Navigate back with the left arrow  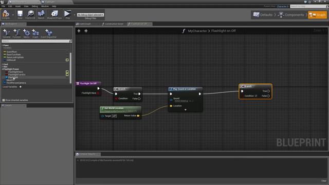click(79, 31)
